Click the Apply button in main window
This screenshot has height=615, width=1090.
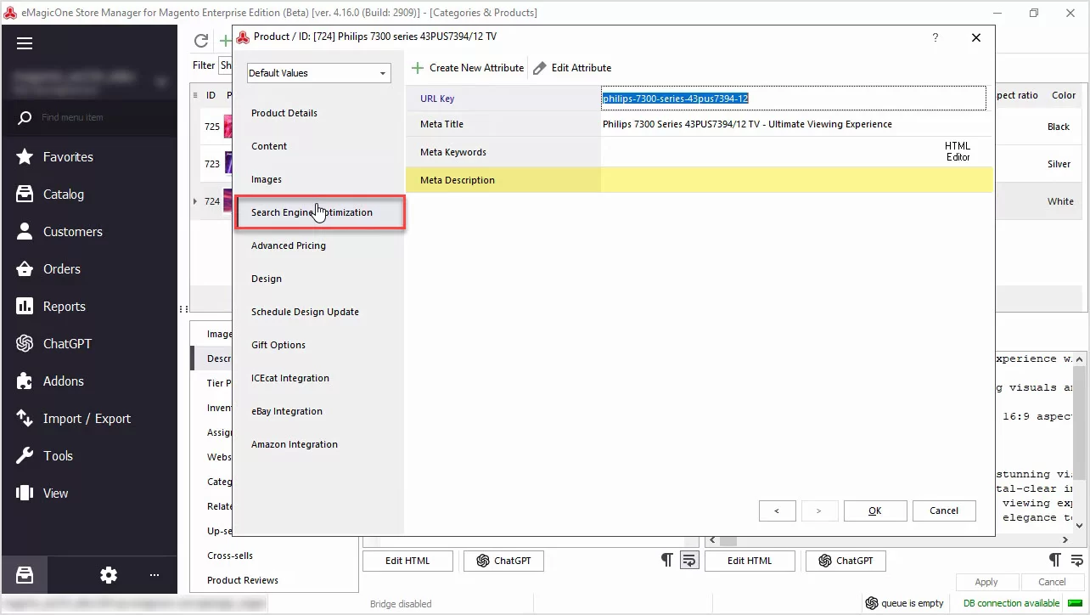[986, 582]
